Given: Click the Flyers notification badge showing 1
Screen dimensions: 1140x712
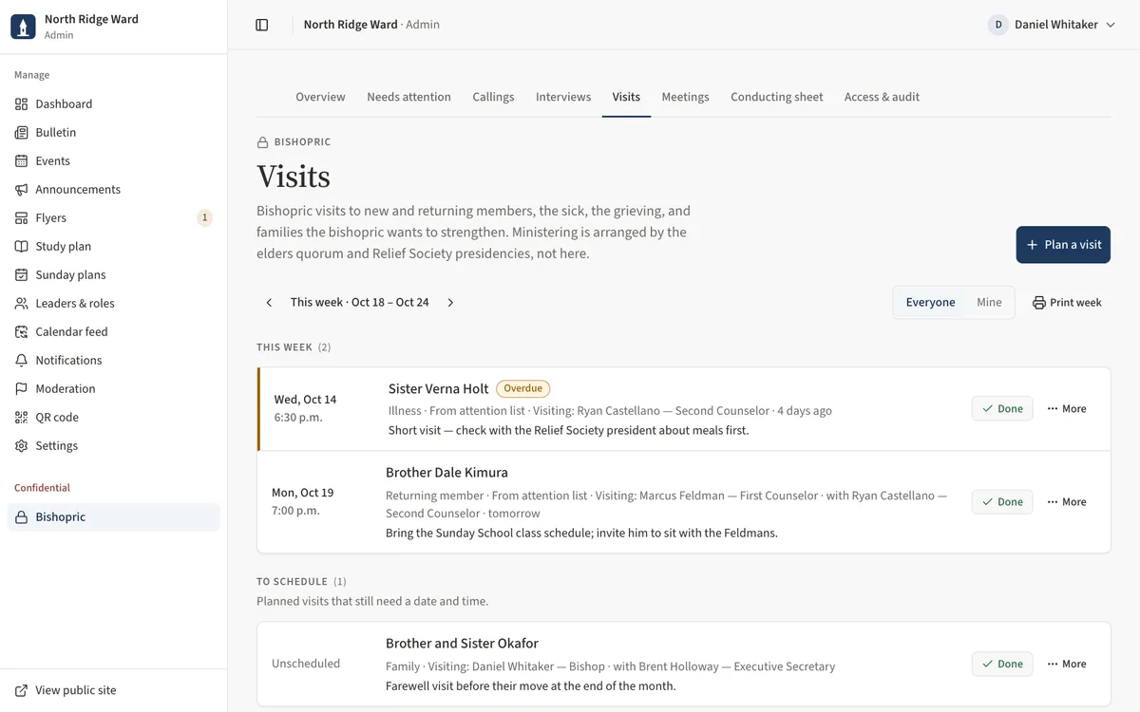Looking at the screenshot, I should pyautogui.click(x=204, y=217).
